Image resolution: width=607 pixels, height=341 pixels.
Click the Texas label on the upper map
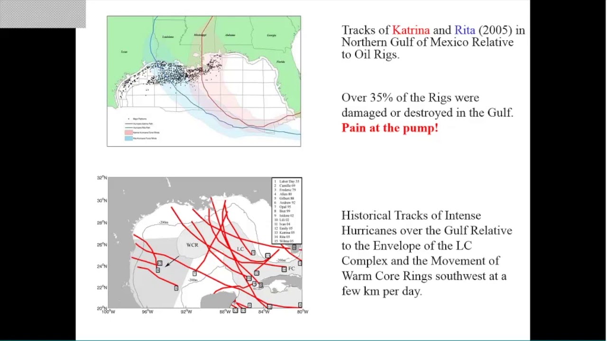[x=124, y=52]
